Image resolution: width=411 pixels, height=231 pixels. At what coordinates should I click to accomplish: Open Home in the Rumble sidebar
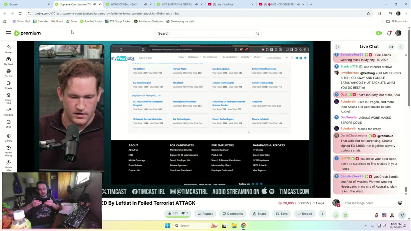8,49
